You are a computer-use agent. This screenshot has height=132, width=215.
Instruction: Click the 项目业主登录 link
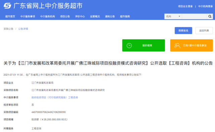[185, 6]
